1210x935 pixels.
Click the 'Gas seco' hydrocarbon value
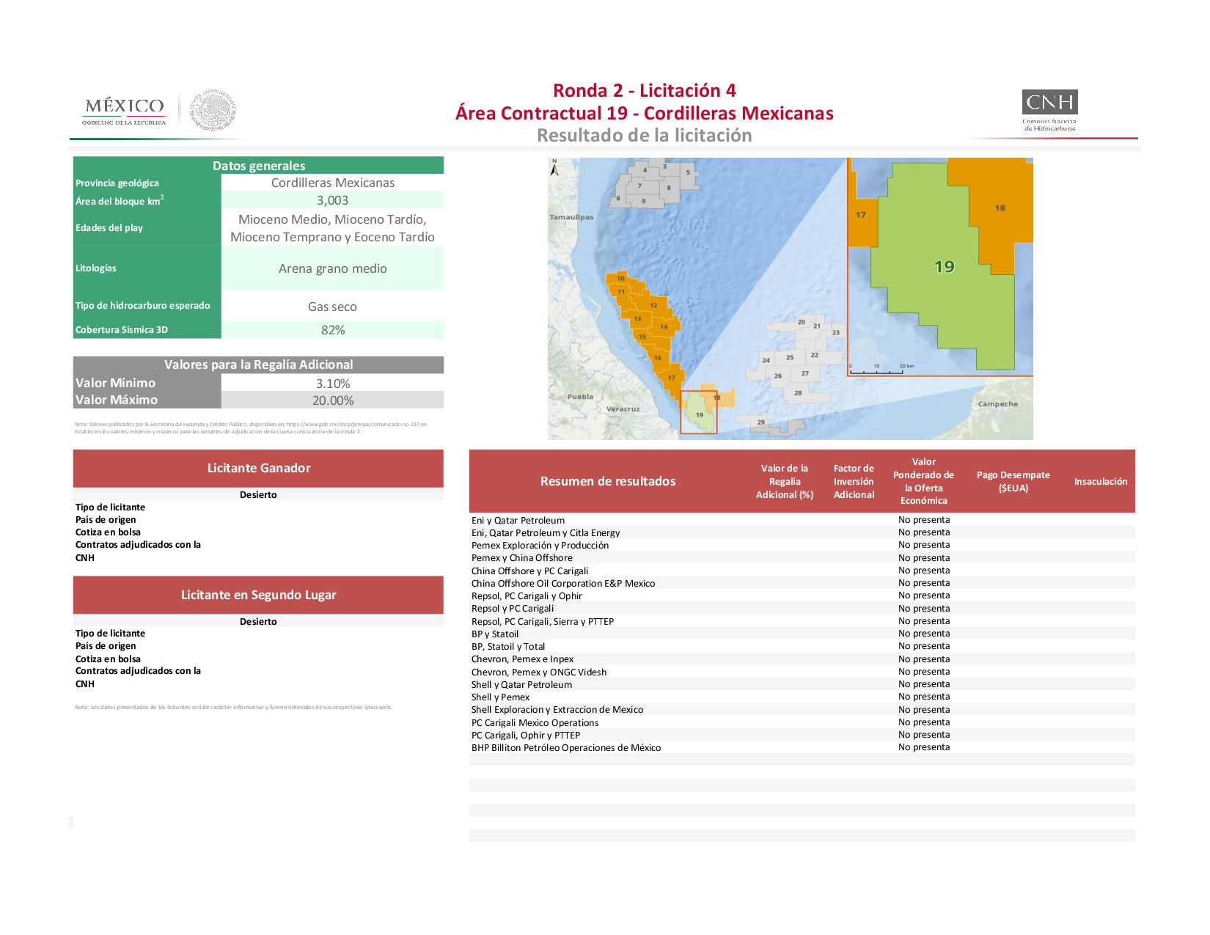[332, 307]
